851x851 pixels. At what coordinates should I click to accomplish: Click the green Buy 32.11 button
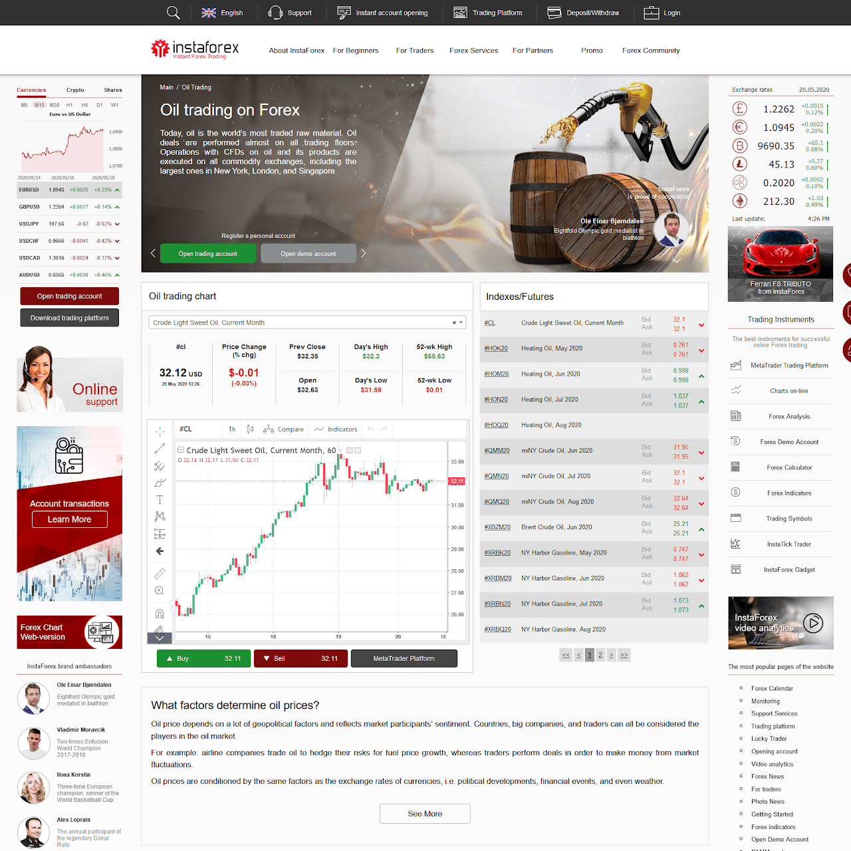click(x=204, y=658)
